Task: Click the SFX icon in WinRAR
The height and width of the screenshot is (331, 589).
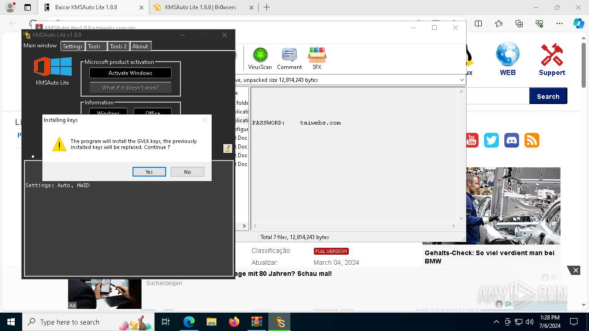Action: pyautogui.click(x=317, y=58)
